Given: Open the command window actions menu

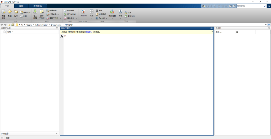Looking at the screenshot, I should 211,28.
